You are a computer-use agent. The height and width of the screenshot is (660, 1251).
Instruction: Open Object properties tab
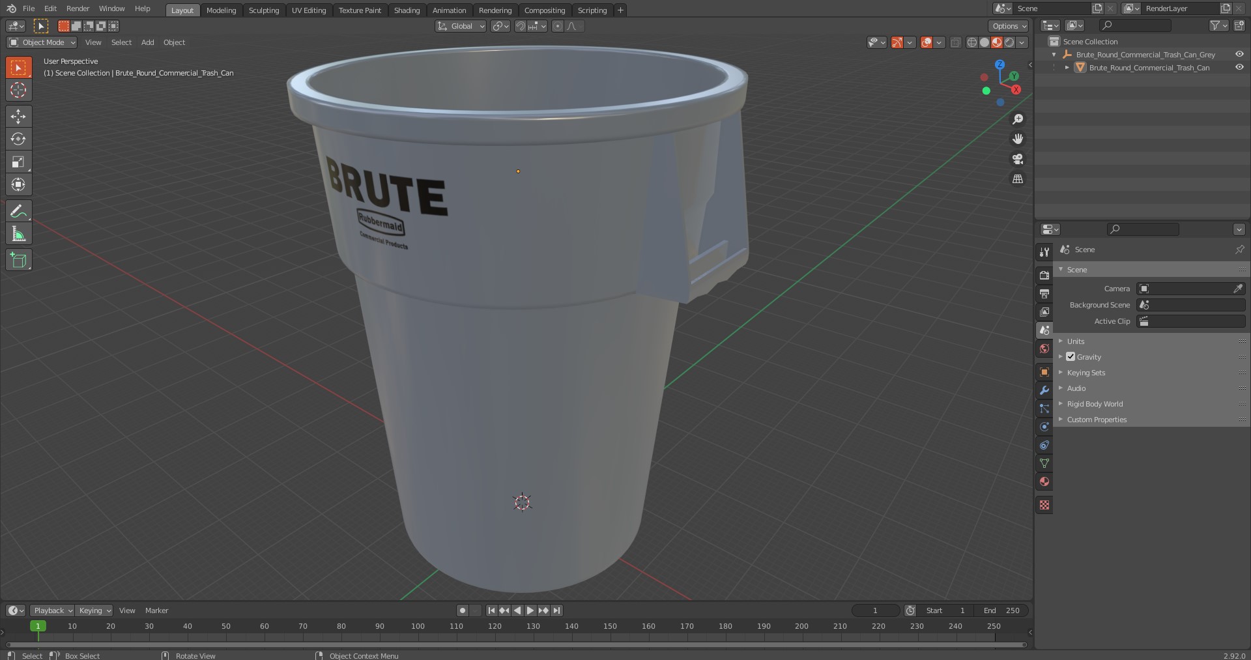pos(1044,372)
